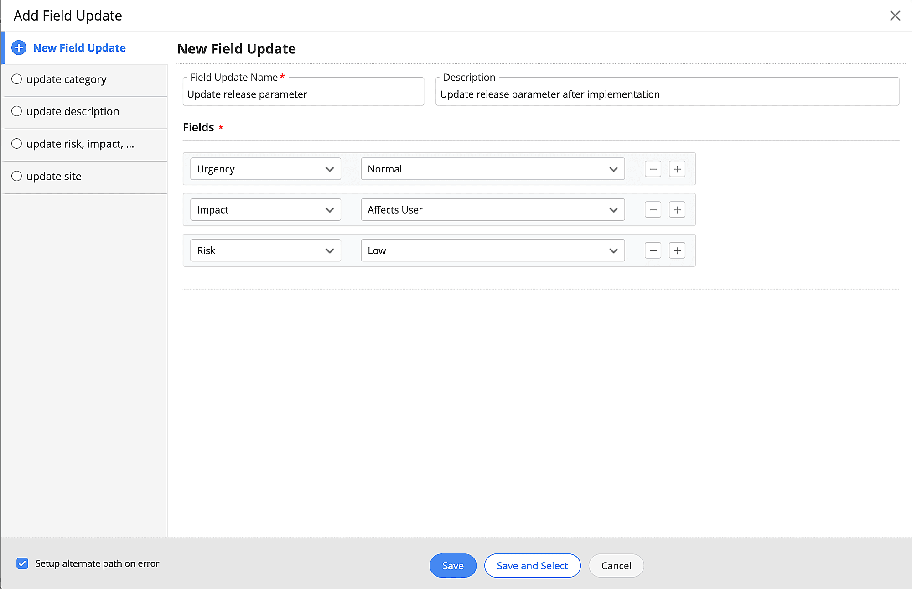Click Save and Select button
This screenshot has height=589, width=912.
[532, 566]
